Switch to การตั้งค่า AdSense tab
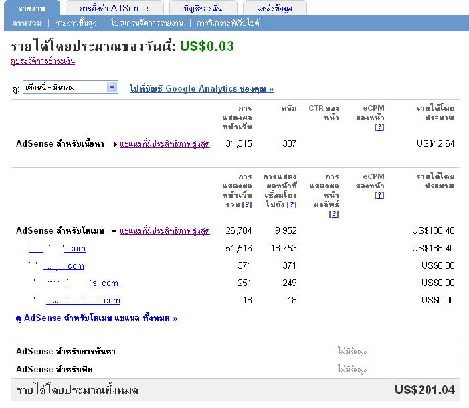This screenshot has height=408, width=469. pyautogui.click(x=114, y=8)
